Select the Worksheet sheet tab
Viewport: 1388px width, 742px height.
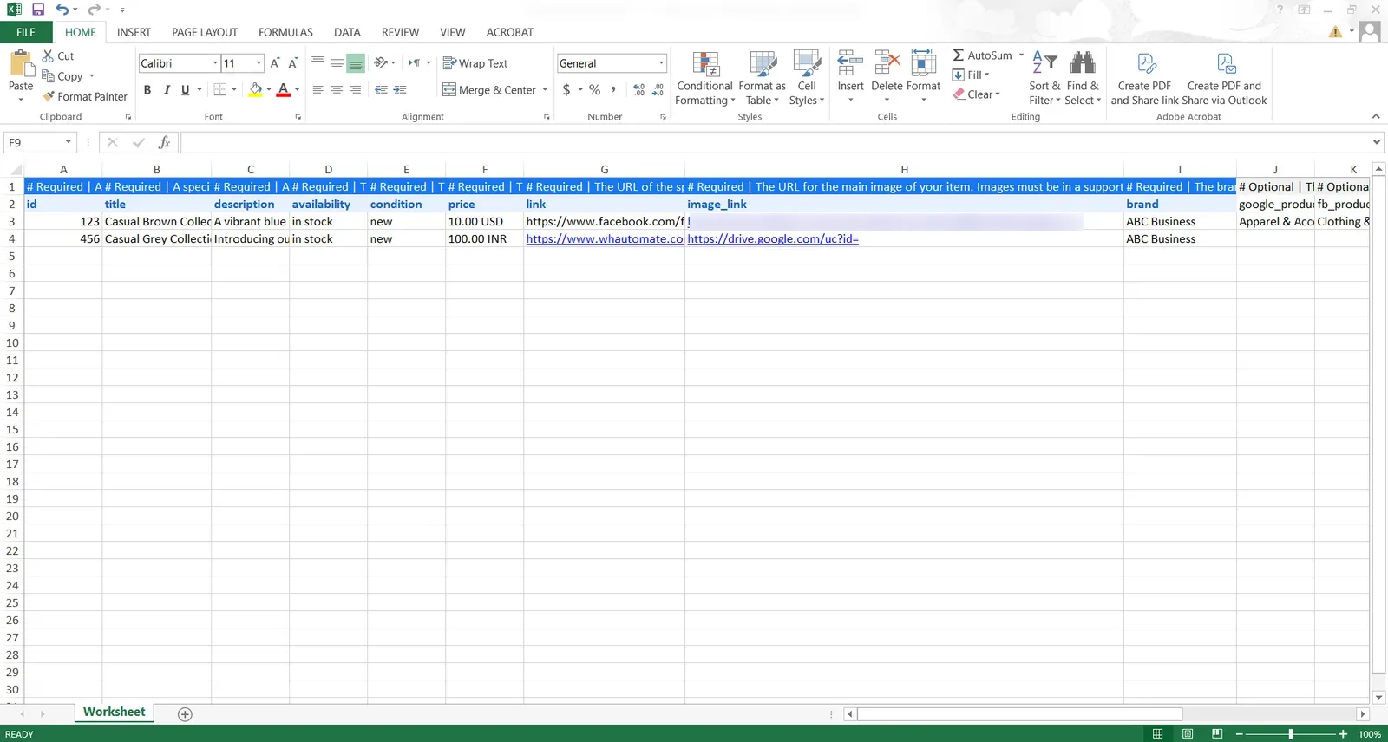tap(114, 712)
